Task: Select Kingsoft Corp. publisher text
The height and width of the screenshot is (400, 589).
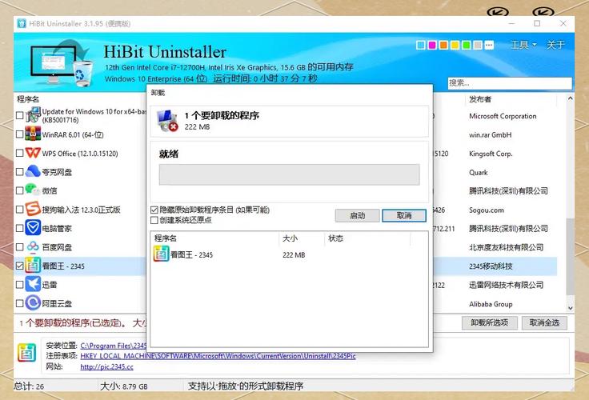Action: coord(491,154)
